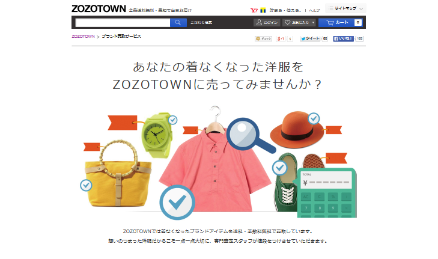Click the check mark beside the orange hat
438x259 pixels.
pyautogui.click(x=314, y=119)
